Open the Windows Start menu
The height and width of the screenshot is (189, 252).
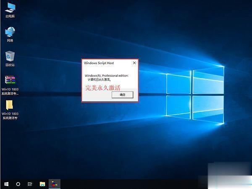point(6,184)
